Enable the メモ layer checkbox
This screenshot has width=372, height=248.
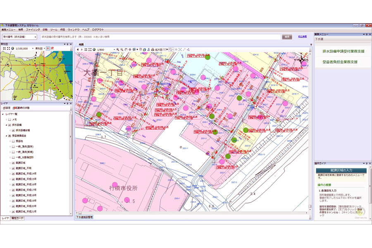click(9, 119)
